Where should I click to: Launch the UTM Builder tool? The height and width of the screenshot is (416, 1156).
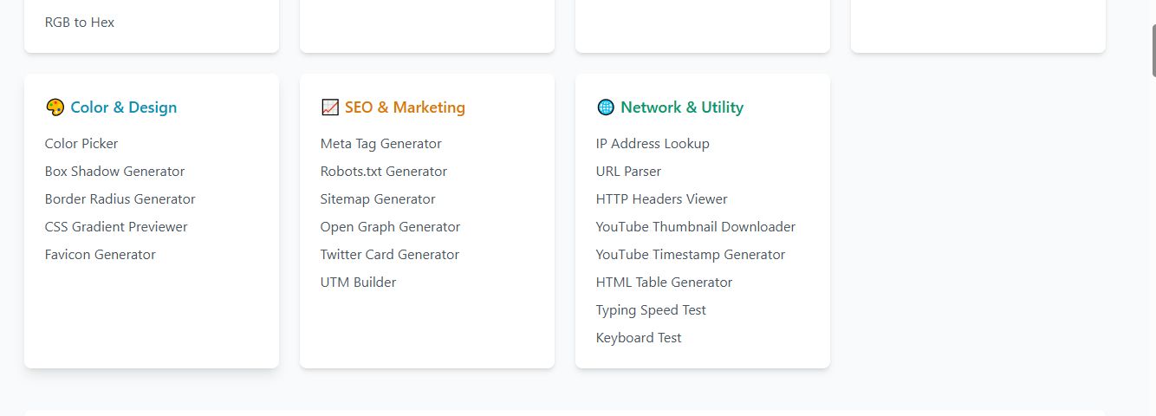[358, 283]
